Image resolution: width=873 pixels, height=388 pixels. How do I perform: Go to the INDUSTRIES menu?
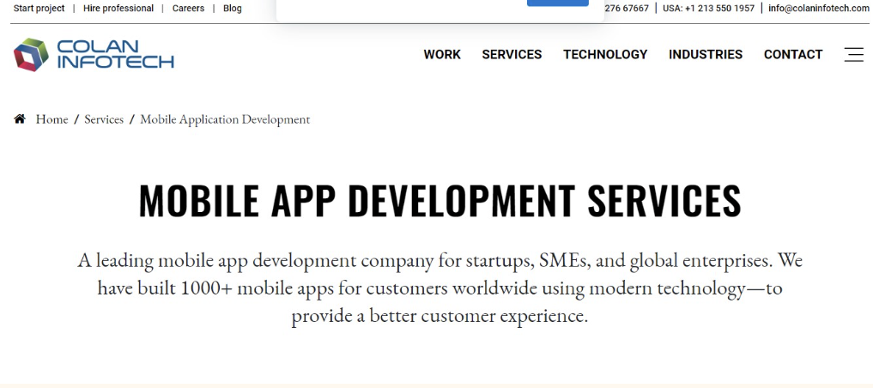705,54
